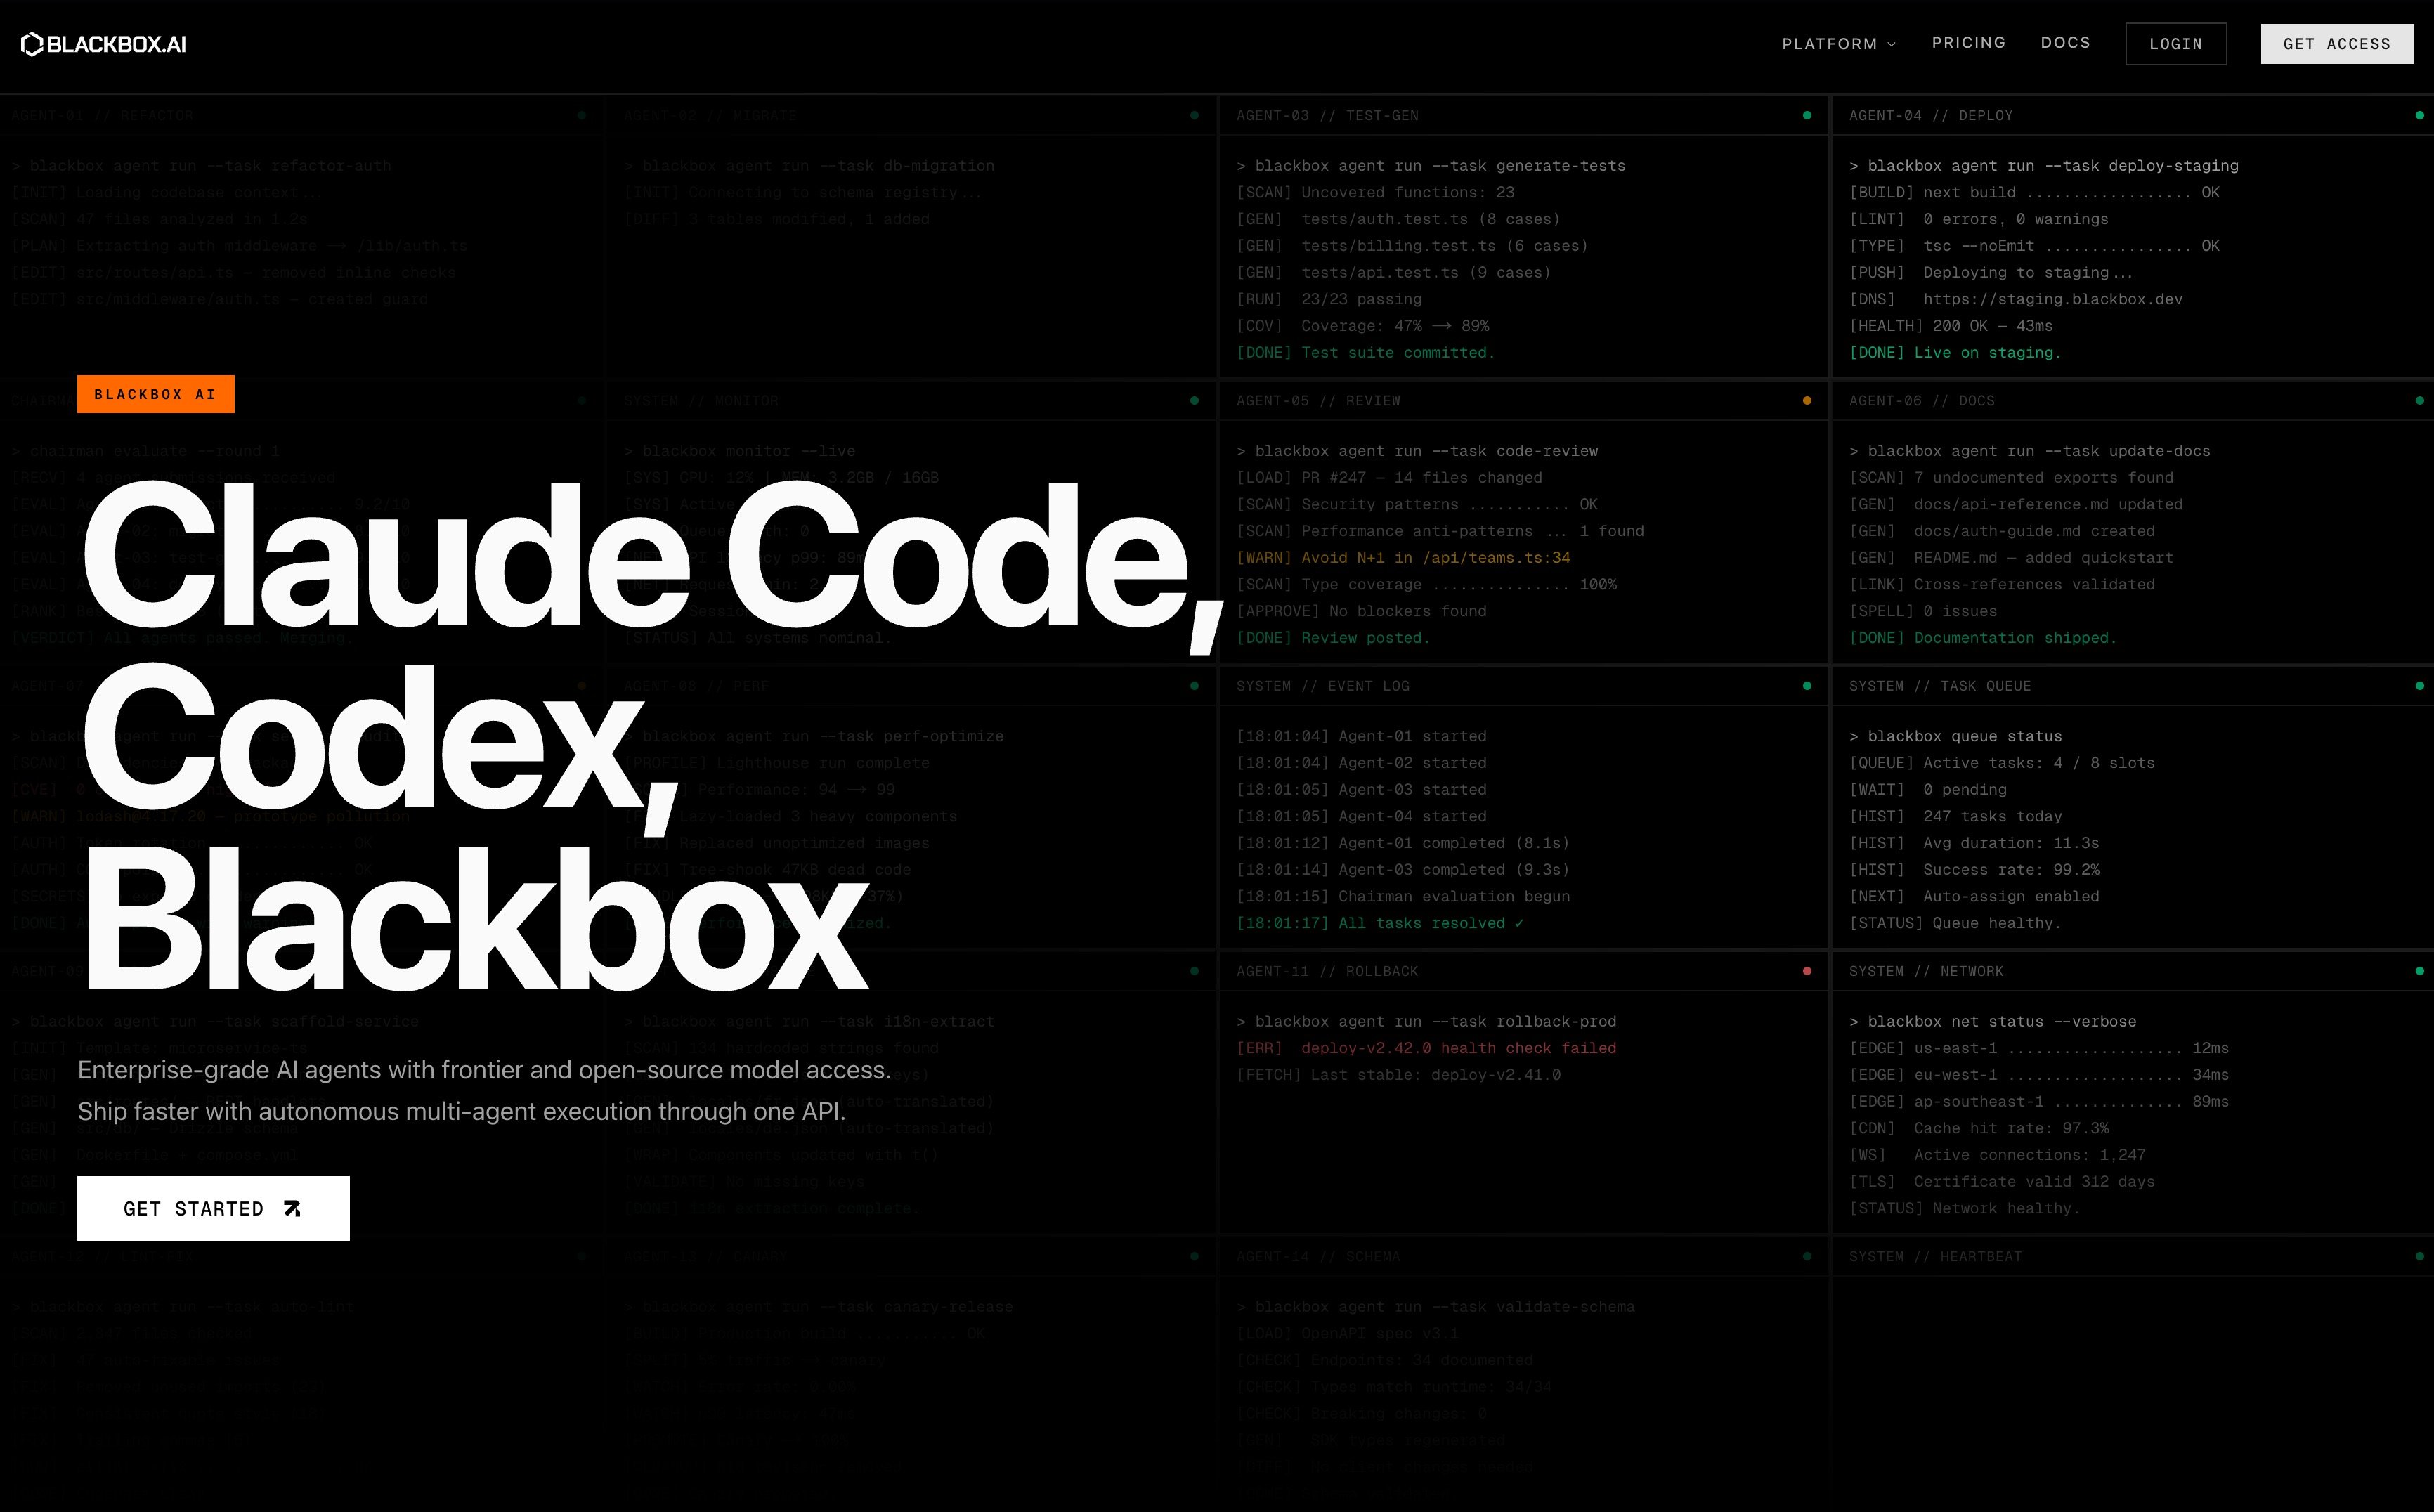Click the AGENT-14 // SCHEMA status dot
This screenshot has width=2434, height=1512.
click(x=1806, y=1256)
